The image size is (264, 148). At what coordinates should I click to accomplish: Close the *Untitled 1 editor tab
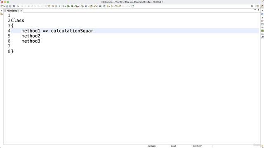pyautogui.click(x=21, y=11)
